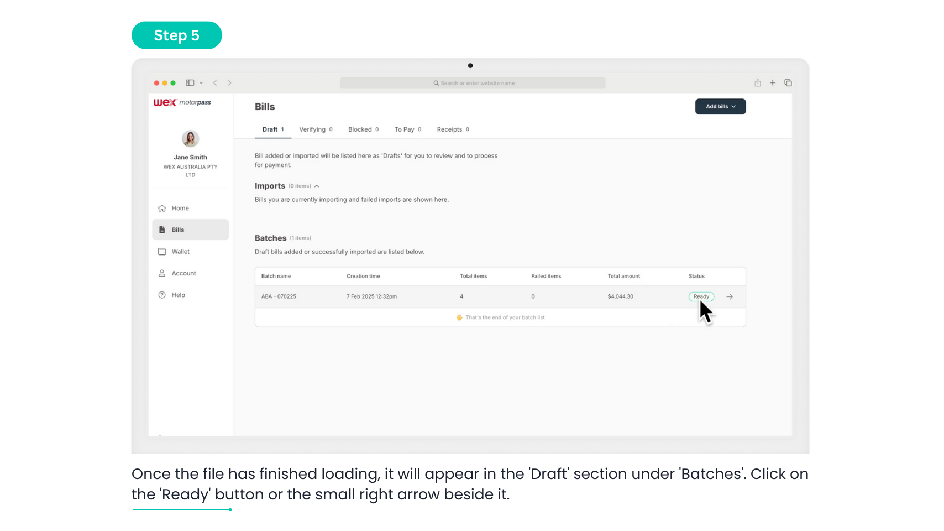Toggle the browser sidebar panel icon
The height and width of the screenshot is (531, 944).
190,83
